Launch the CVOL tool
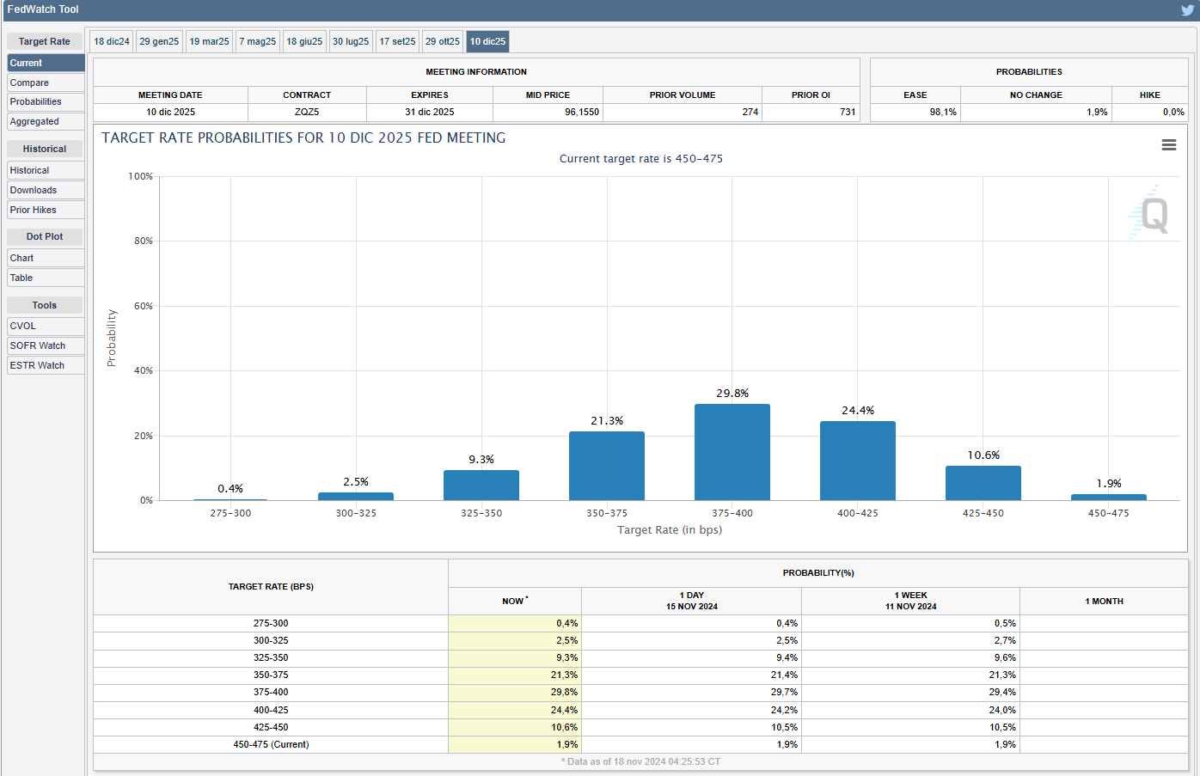The height and width of the screenshot is (776, 1200). tap(46, 326)
